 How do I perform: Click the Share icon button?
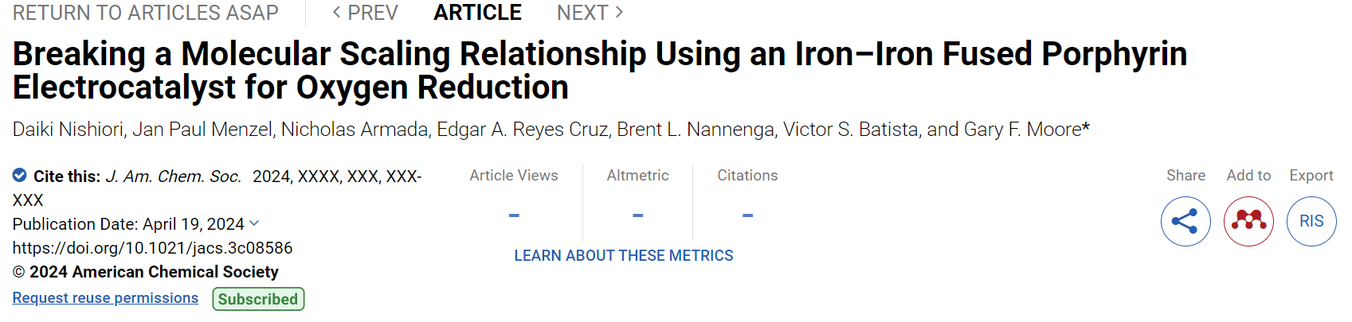(1185, 221)
